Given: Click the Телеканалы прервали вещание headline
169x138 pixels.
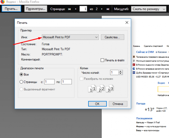Looking at the screenshot, I should click(x=152, y=57).
